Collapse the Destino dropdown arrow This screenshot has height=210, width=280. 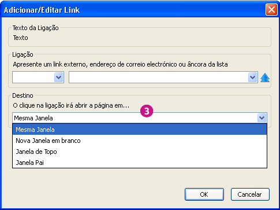click(x=262, y=117)
